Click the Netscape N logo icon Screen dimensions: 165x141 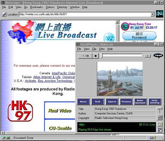point(160,14)
